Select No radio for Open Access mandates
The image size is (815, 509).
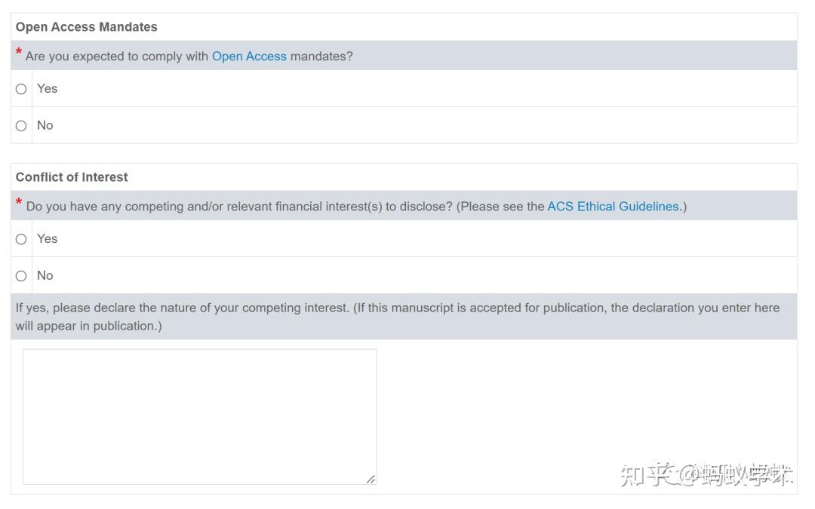click(x=21, y=126)
